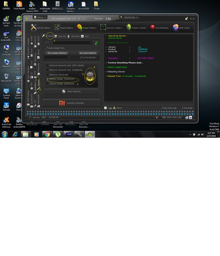Open the loader method dropdown
This screenshot has height=256, width=220.
(x=57, y=57)
